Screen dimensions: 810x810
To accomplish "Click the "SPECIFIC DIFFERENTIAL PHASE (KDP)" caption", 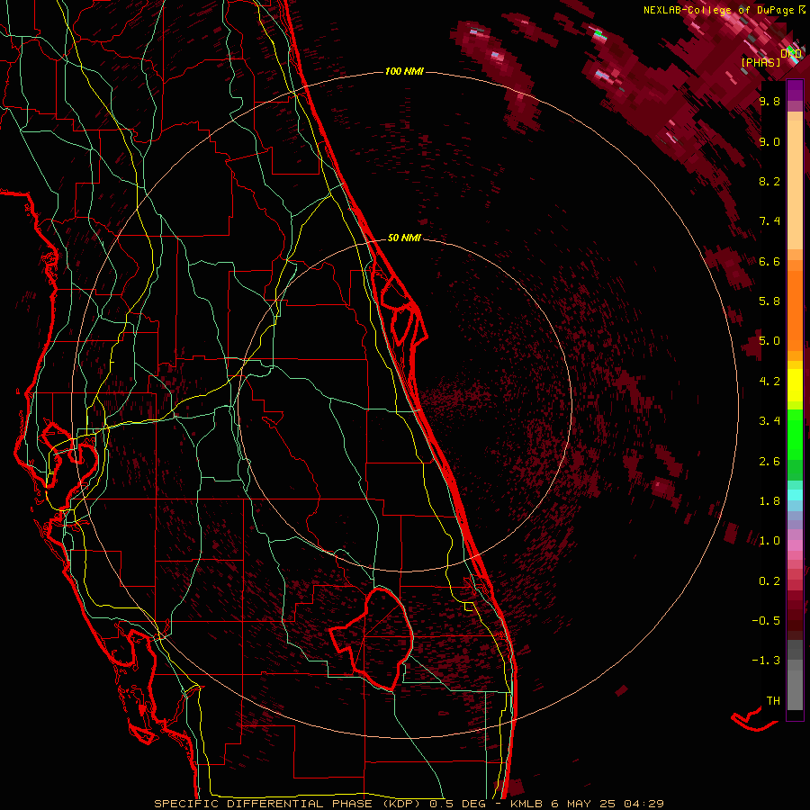I will [x=287, y=804].
